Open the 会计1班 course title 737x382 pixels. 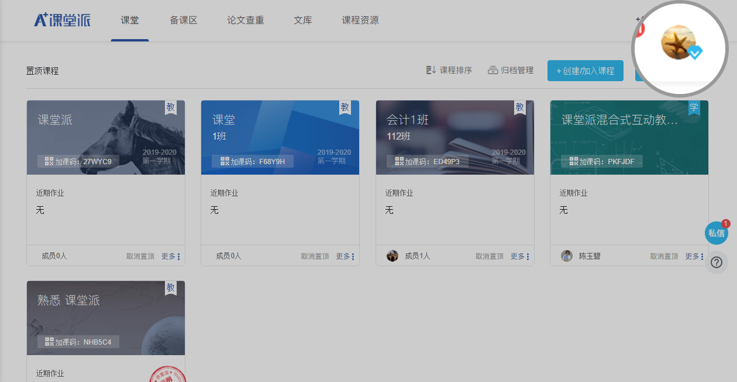pos(408,120)
